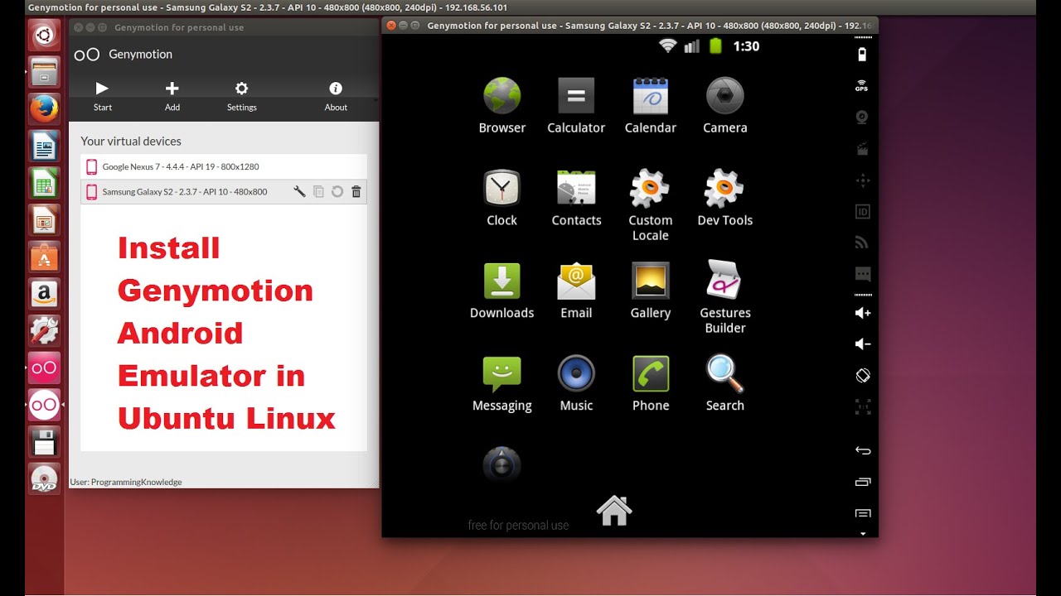The width and height of the screenshot is (1061, 596).
Task: Open the Downloads app
Action: [x=502, y=291]
